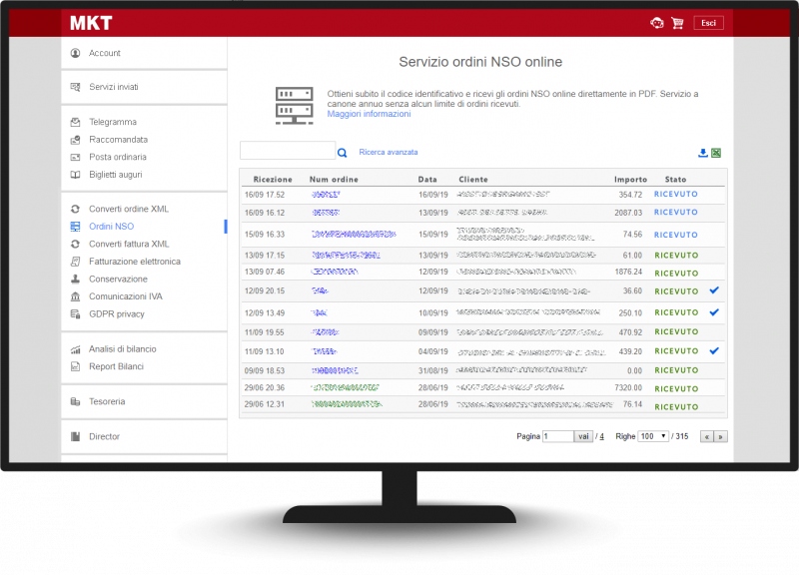This screenshot has width=799, height=575.
Task: Click the magnifier search icon
Action: pos(342,153)
